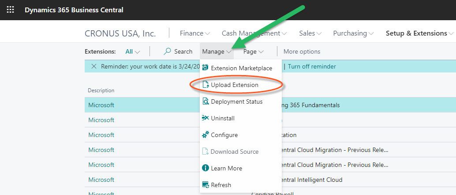
Task: Click the Search magnifier icon
Action: [x=168, y=51]
